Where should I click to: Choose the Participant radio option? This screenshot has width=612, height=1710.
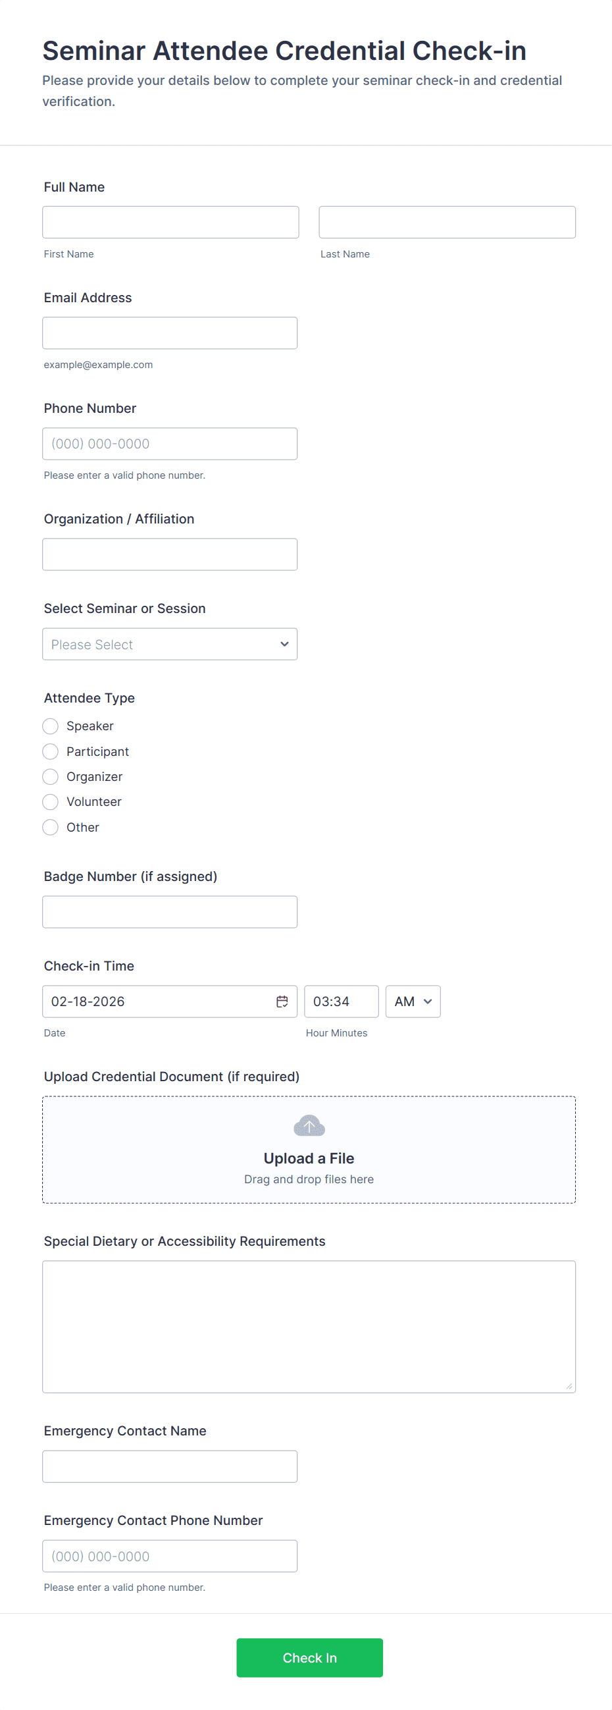pos(51,751)
